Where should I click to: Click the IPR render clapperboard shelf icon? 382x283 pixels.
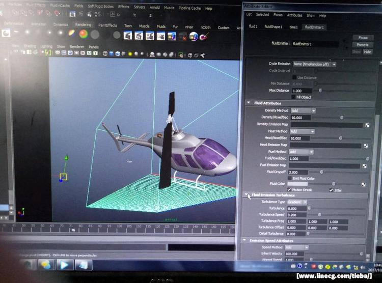point(139,36)
